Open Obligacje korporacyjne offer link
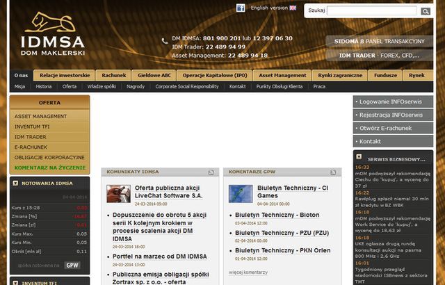The width and height of the screenshot is (445, 285). (x=49, y=157)
